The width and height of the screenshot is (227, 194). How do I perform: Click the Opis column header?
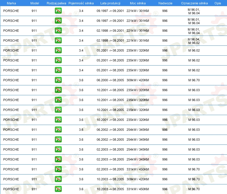point(217,3)
